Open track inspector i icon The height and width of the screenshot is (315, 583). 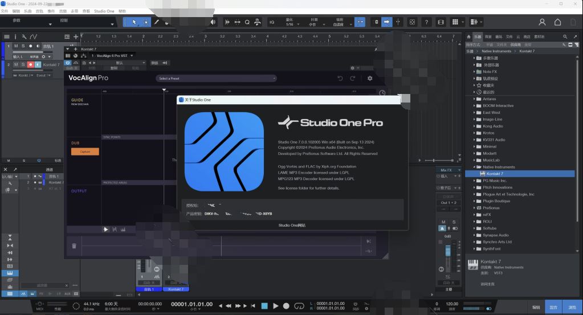pos(15,37)
